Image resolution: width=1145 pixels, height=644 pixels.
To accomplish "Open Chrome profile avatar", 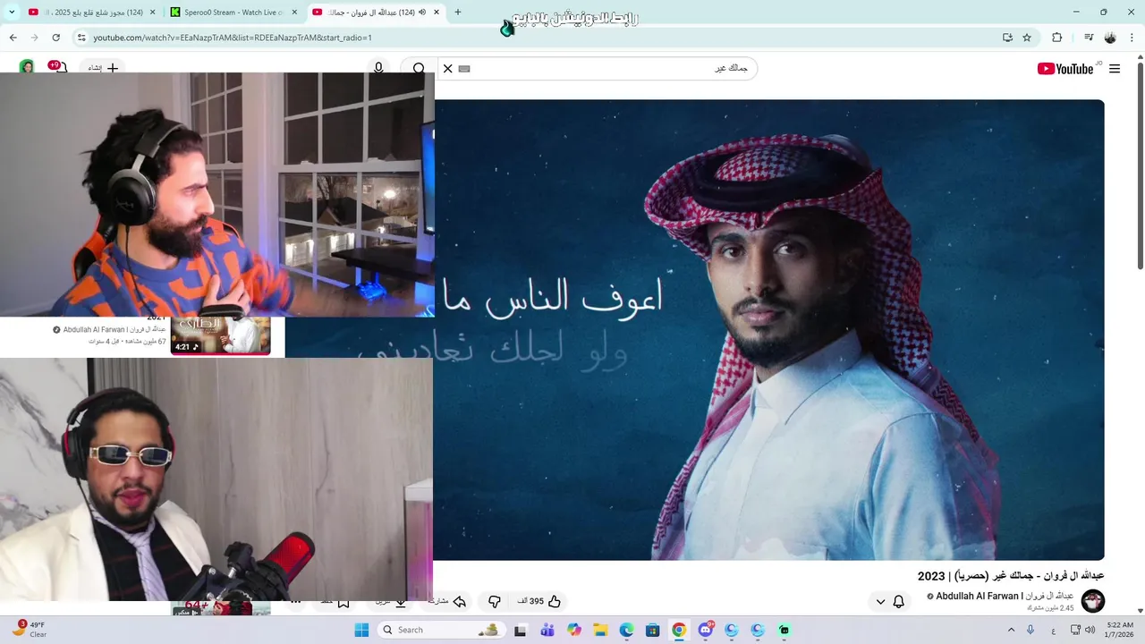I will pyautogui.click(x=1110, y=38).
